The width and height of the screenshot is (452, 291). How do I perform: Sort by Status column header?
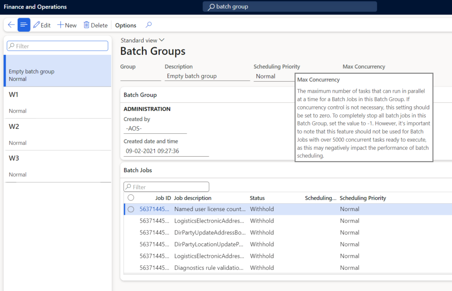257,198
